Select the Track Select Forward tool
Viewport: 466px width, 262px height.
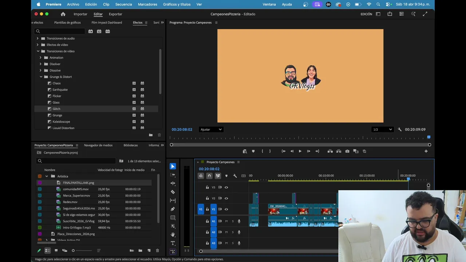pos(173,175)
